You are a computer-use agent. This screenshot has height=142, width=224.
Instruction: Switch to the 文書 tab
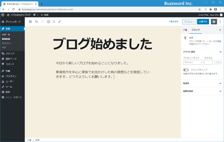pos(185,30)
